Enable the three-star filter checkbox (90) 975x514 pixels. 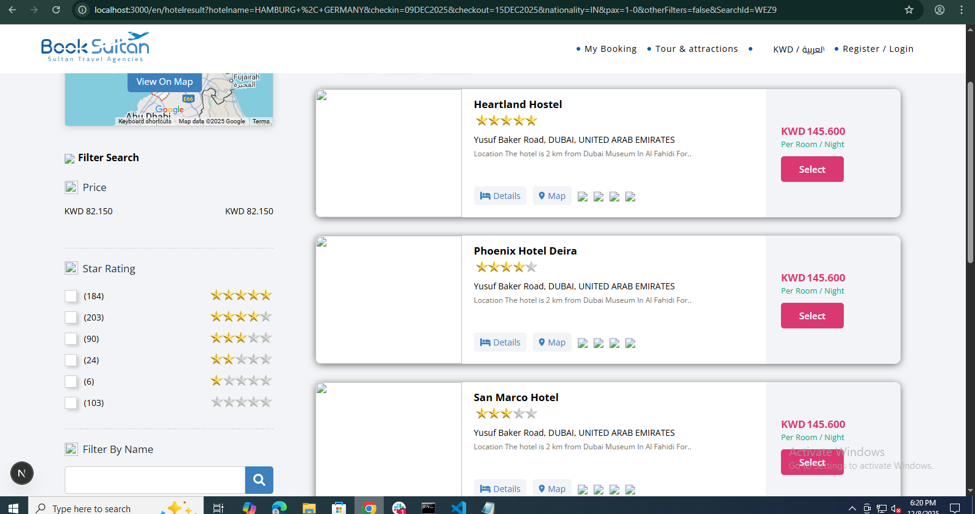click(x=71, y=339)
